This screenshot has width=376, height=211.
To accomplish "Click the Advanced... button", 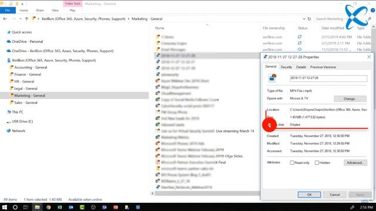I will pos(355,163).
